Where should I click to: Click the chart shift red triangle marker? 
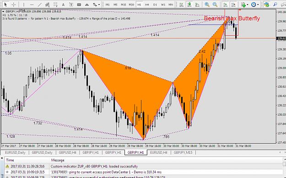[240, 10]
